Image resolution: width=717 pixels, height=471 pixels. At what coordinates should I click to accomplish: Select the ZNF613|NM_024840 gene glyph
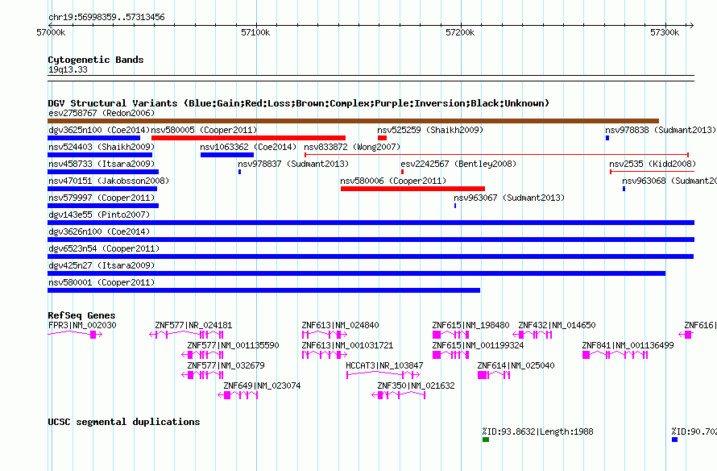(325, 335)
